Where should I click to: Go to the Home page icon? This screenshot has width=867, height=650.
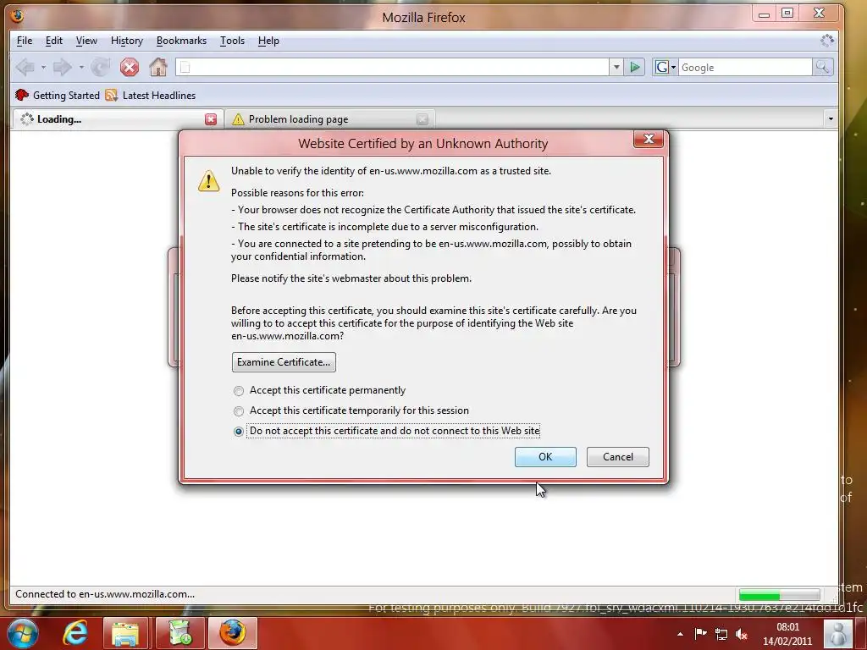point(158,68)
